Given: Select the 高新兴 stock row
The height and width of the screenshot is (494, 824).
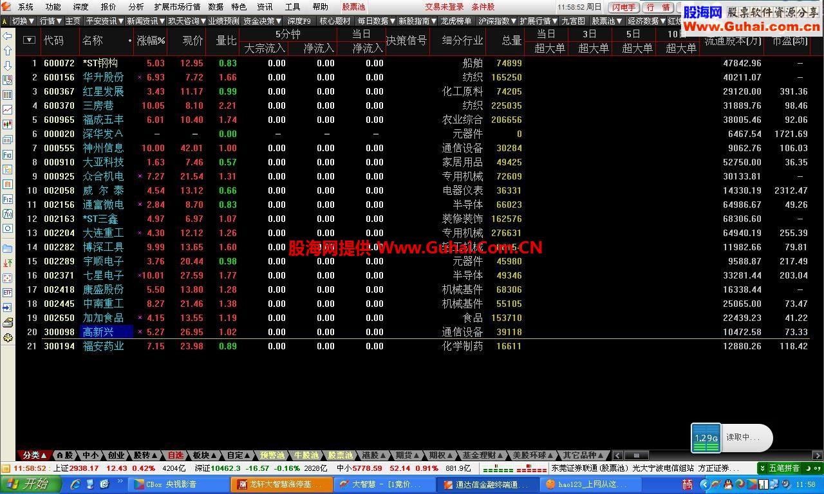Looking at the screenshot, I should (412, 332).
